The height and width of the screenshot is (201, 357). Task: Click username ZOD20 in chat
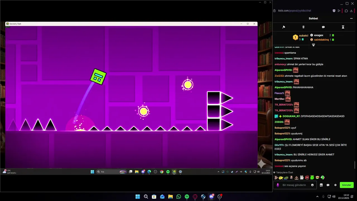pos(279,122)
